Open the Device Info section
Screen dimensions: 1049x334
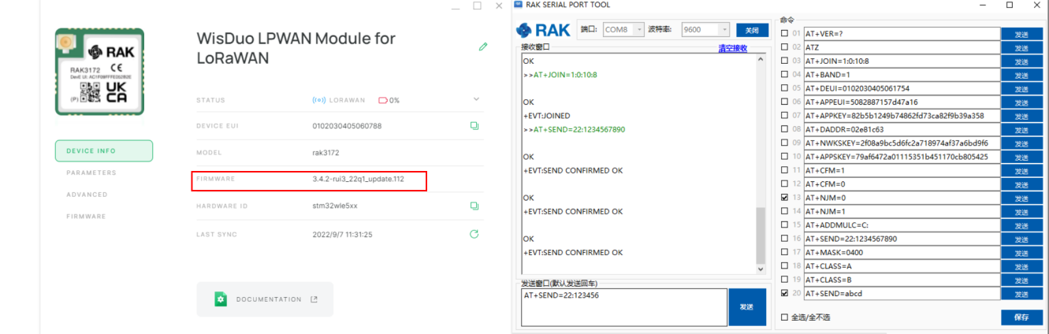pyautogui.click(x=103, y=150)
